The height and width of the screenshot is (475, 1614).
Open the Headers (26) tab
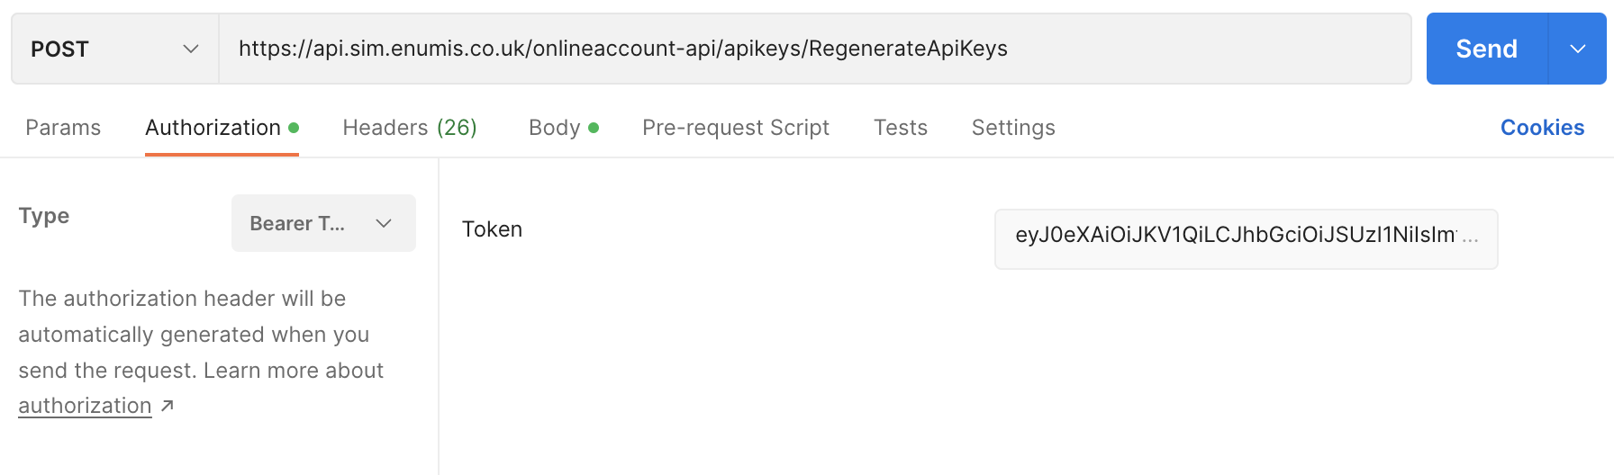point(410,128)
